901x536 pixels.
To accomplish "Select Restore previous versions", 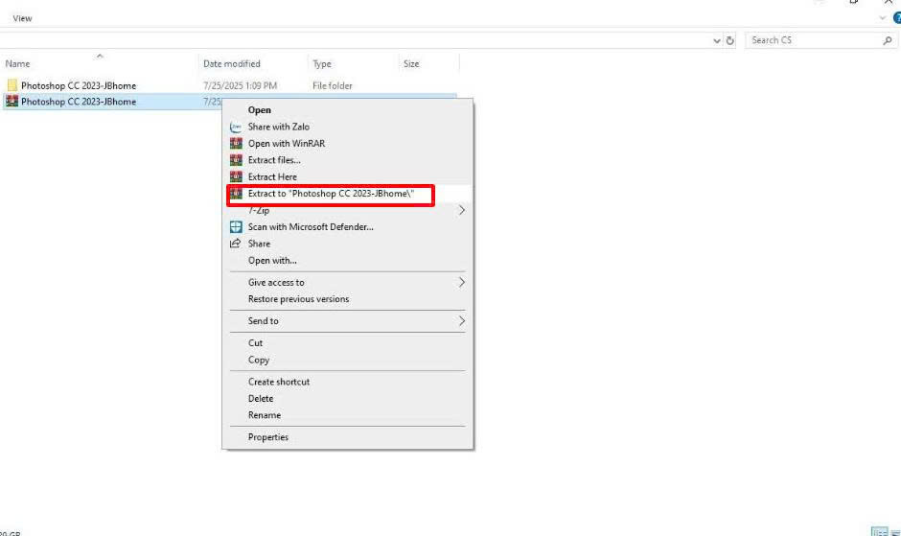I will (298, 299).
